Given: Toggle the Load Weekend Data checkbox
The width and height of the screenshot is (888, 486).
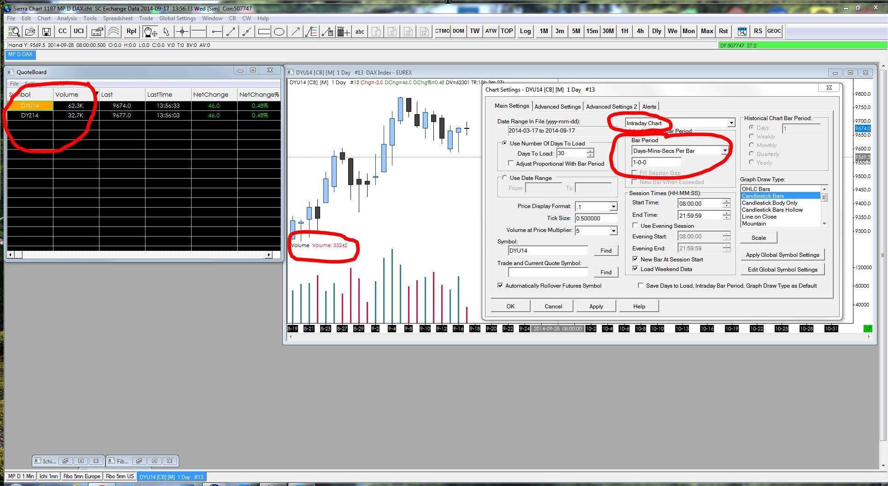Looking at the screenshot, I should 662,269.
